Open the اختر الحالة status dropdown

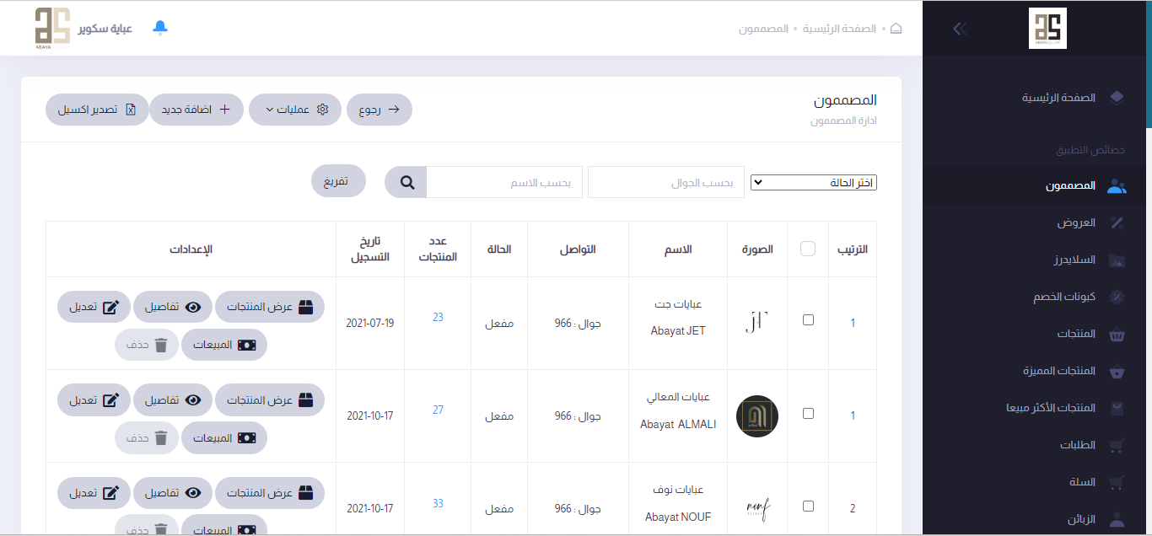[x=813, y=183]
